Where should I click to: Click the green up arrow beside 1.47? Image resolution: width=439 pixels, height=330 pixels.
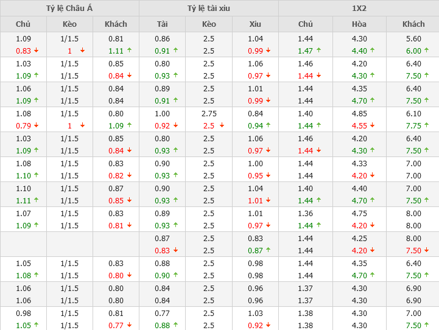319,51
